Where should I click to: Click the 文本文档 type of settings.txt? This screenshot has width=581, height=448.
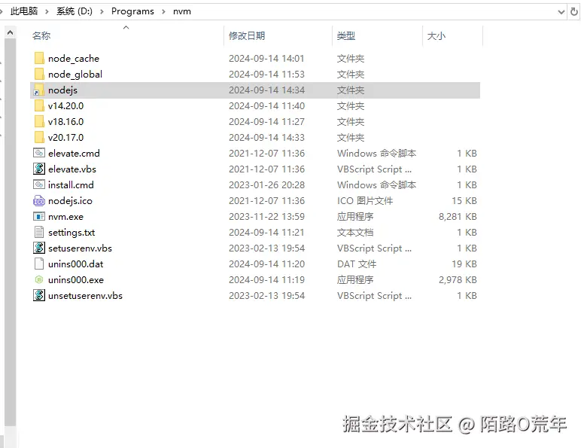tap(355, 233)
